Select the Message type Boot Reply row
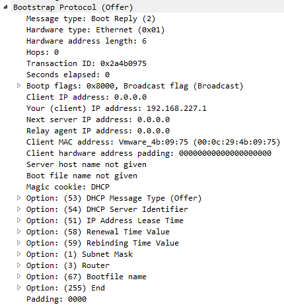This screenshot has width=284, height=305. (90, 18)
